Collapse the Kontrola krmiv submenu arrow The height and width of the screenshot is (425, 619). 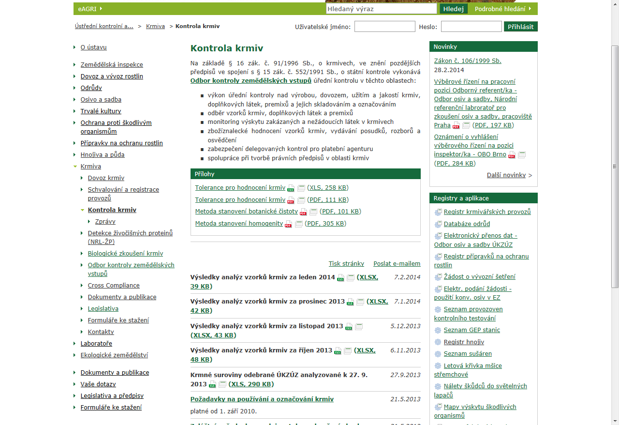pos(82,210)
